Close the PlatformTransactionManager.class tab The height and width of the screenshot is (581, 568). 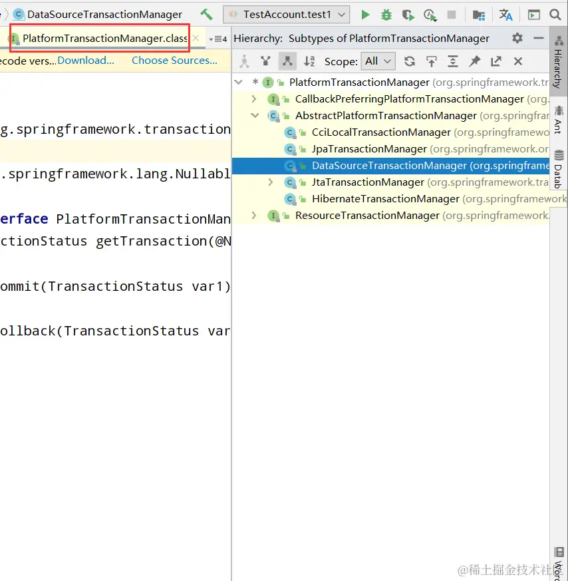pos(196,38)
